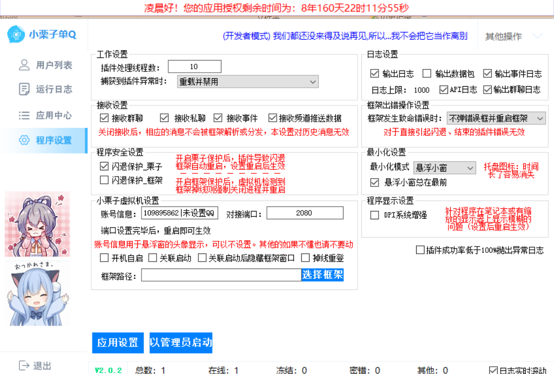Open the 其他操作 menu
This screenshot has width=554, height=374.
503,36
